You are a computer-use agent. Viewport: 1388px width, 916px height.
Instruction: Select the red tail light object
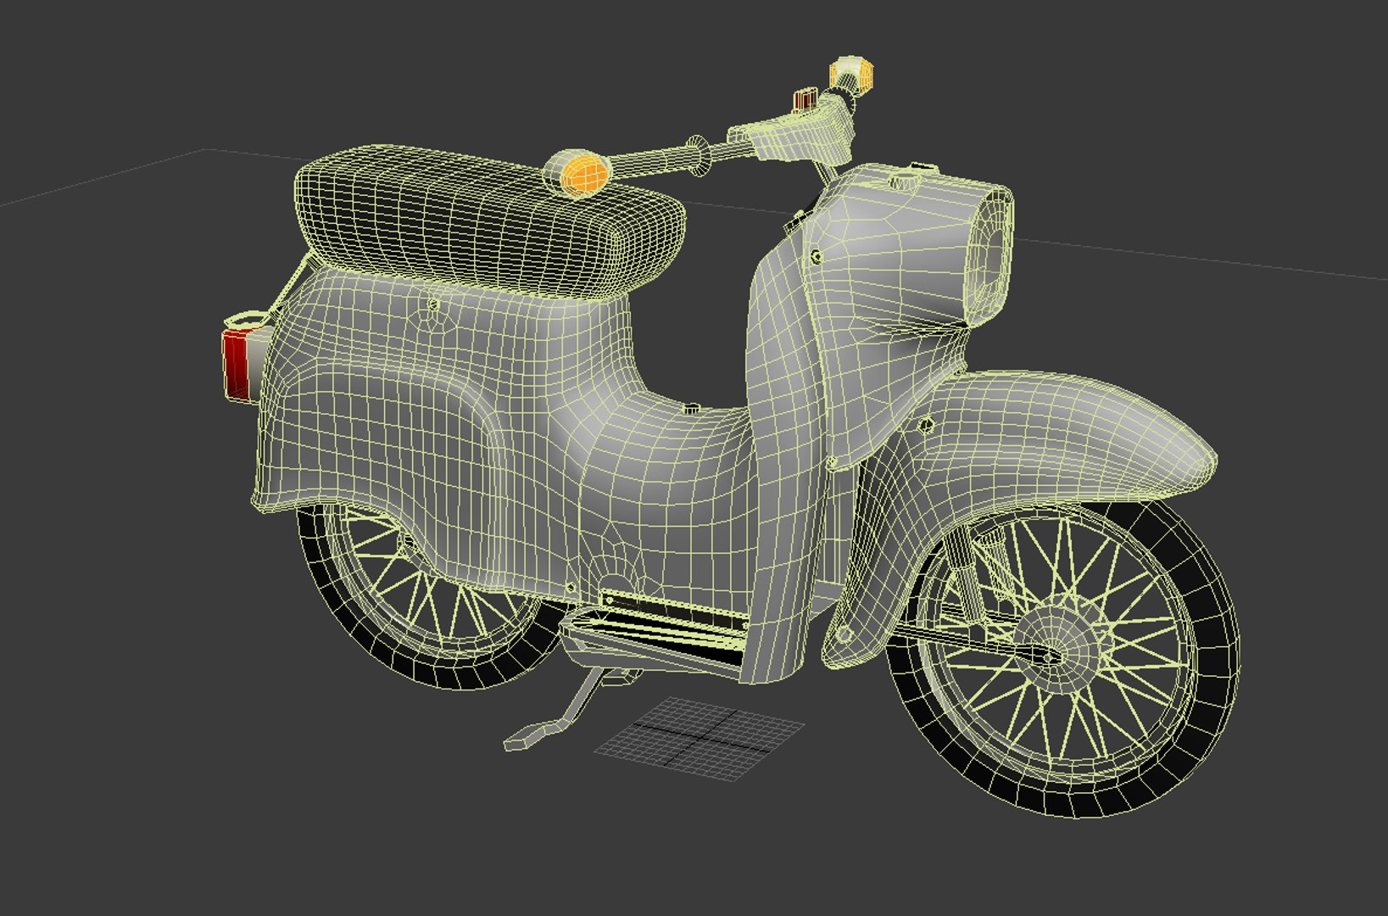coord(237,365)
